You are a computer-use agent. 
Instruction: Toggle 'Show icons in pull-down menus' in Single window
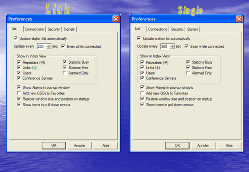(142, 104)
